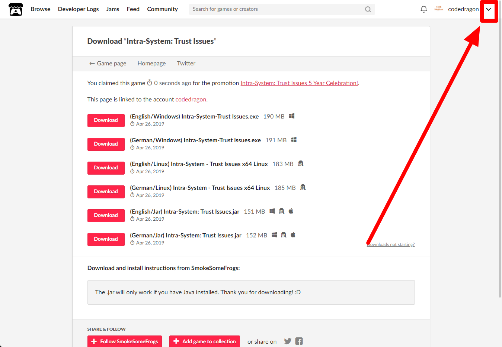502x347 pixels.
Task: Click the search magnifier icon
Action: pos(368,9)
